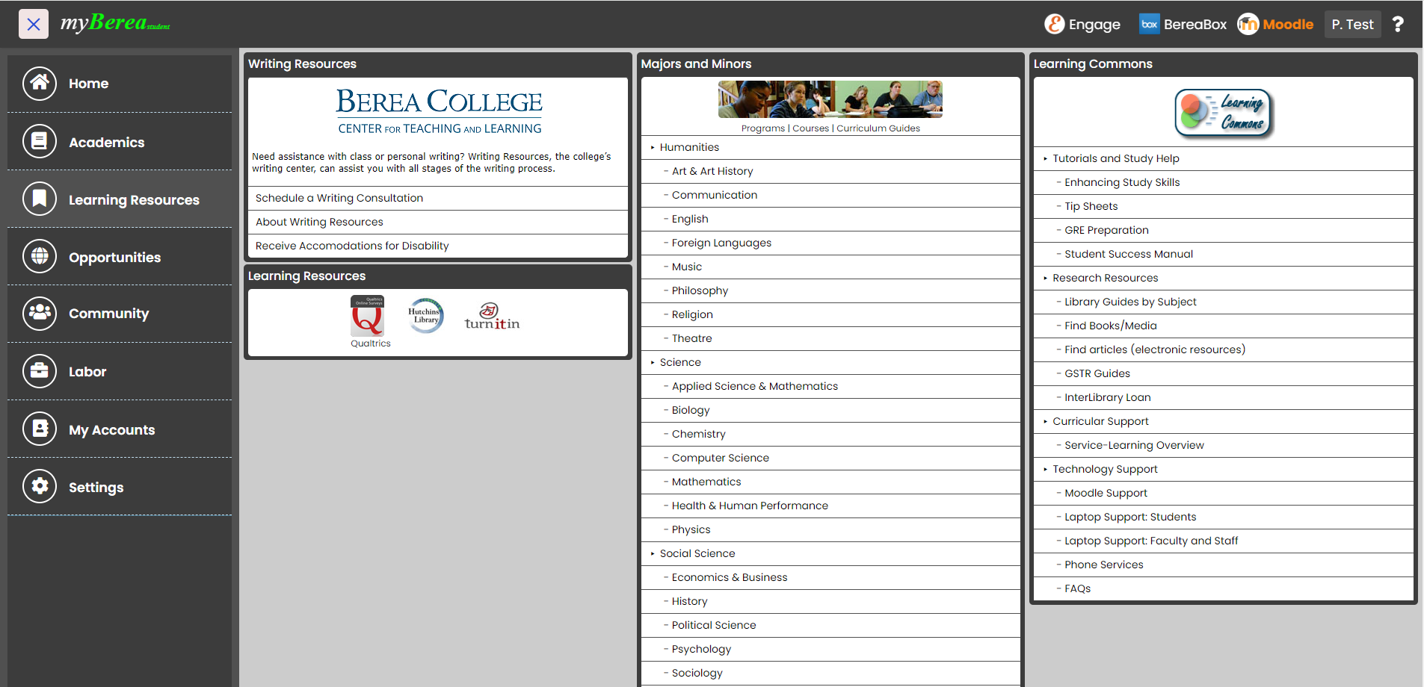Click the Labor briefcase icon
The image size is (1424, 687).
coord(40,371)
